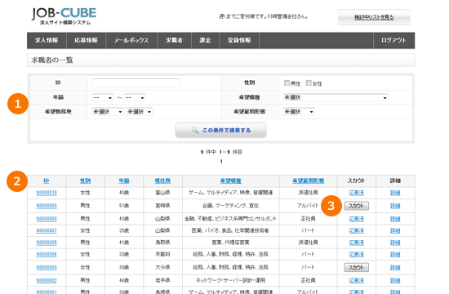The image size is (449, 294).
Task: Open the first 希望勤務地 dropdown
Action: (x=108, y=112)
